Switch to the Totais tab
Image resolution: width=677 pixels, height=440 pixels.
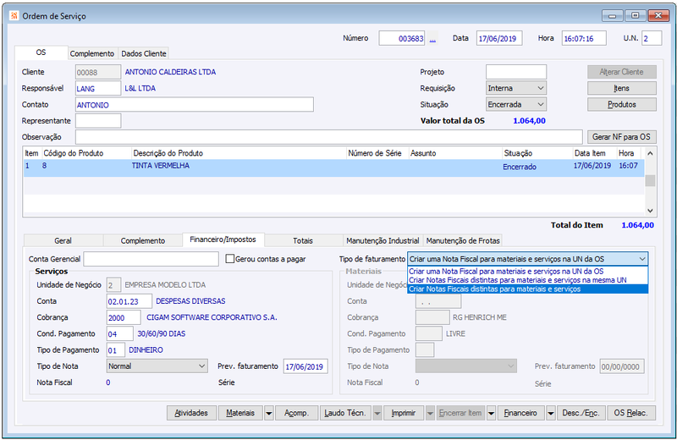coord(303,240)
